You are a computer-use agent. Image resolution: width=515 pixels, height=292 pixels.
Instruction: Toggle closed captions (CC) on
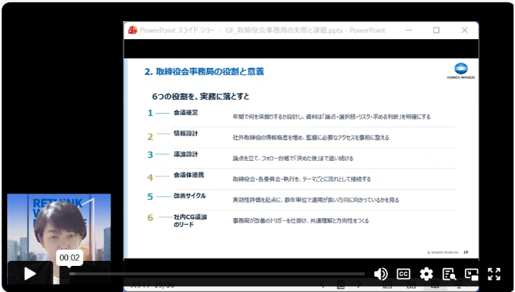[404, 274]
